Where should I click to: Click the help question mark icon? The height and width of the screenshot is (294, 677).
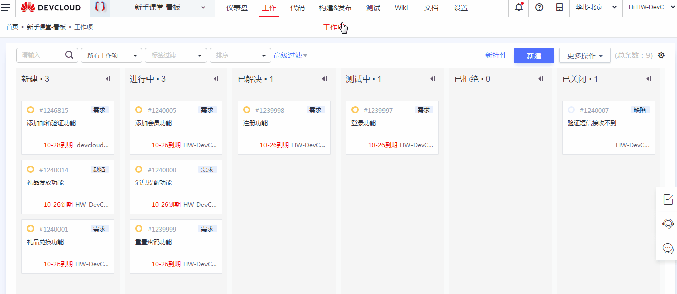point(539,8)
